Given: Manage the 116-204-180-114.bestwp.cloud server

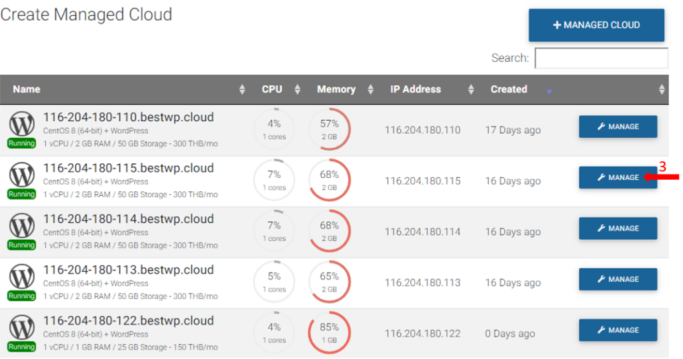Looking at the screenshot, I should [618, 228].
